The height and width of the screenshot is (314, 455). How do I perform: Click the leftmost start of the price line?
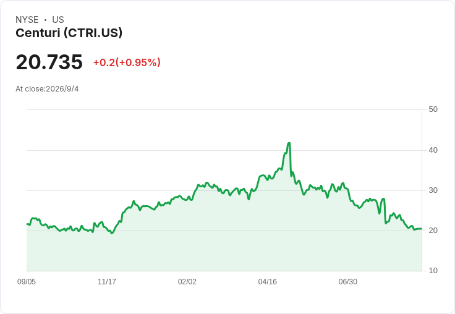(27, 224)
